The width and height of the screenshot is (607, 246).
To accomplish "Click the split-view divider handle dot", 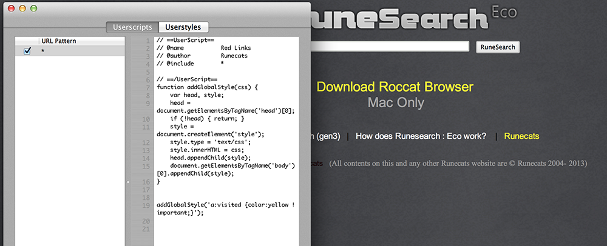I will pyautogui.click(x=127, y=182).
